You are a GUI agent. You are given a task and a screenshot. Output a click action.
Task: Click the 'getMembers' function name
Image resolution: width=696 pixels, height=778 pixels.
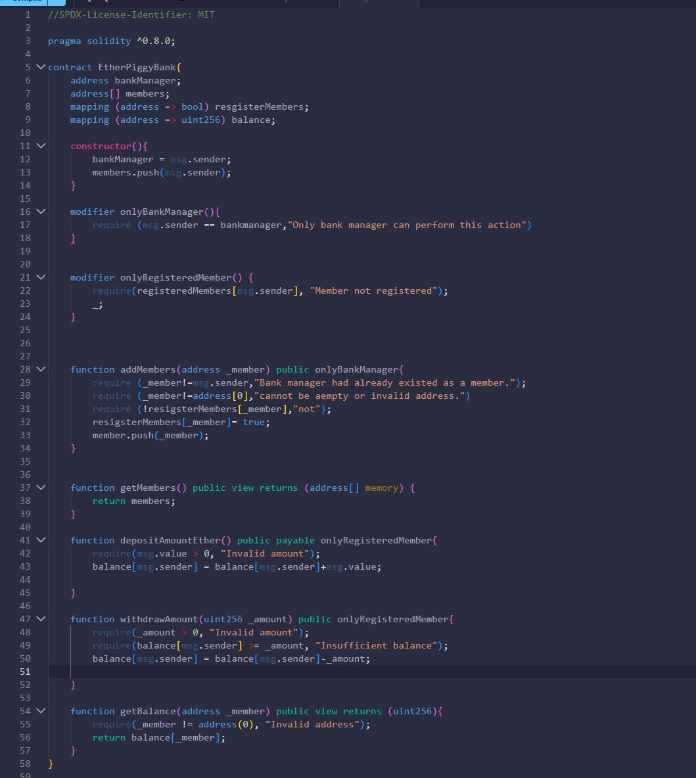pyautogui.click(x=148, y=488)
